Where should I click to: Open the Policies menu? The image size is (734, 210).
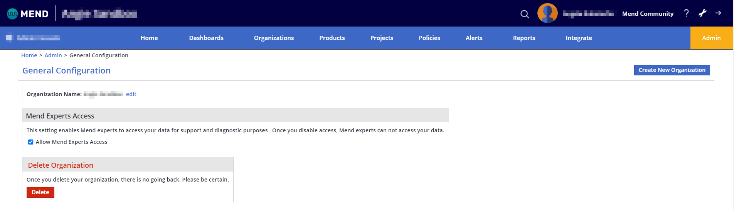click(429, 38)
